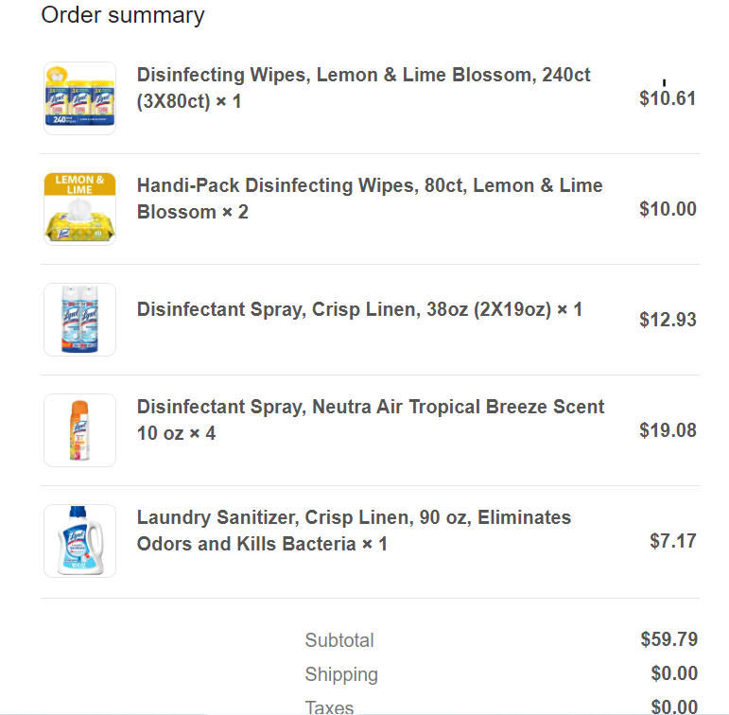Click the Disinfecting Wipes 240ct item title
The image size is (729, 715).
pos(364,88)
